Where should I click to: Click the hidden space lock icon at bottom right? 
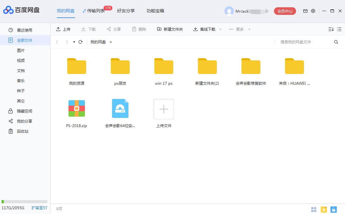click(333, 209)
